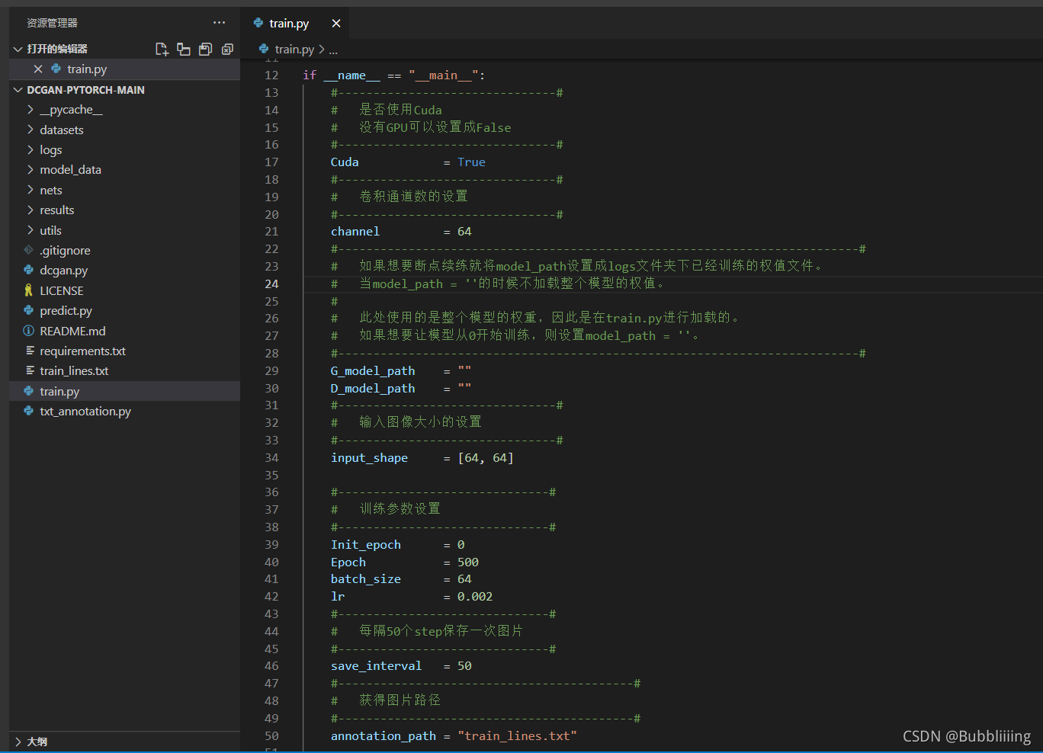Open the train_lines.txt file
1043x753 pixels.
[124, 371]
